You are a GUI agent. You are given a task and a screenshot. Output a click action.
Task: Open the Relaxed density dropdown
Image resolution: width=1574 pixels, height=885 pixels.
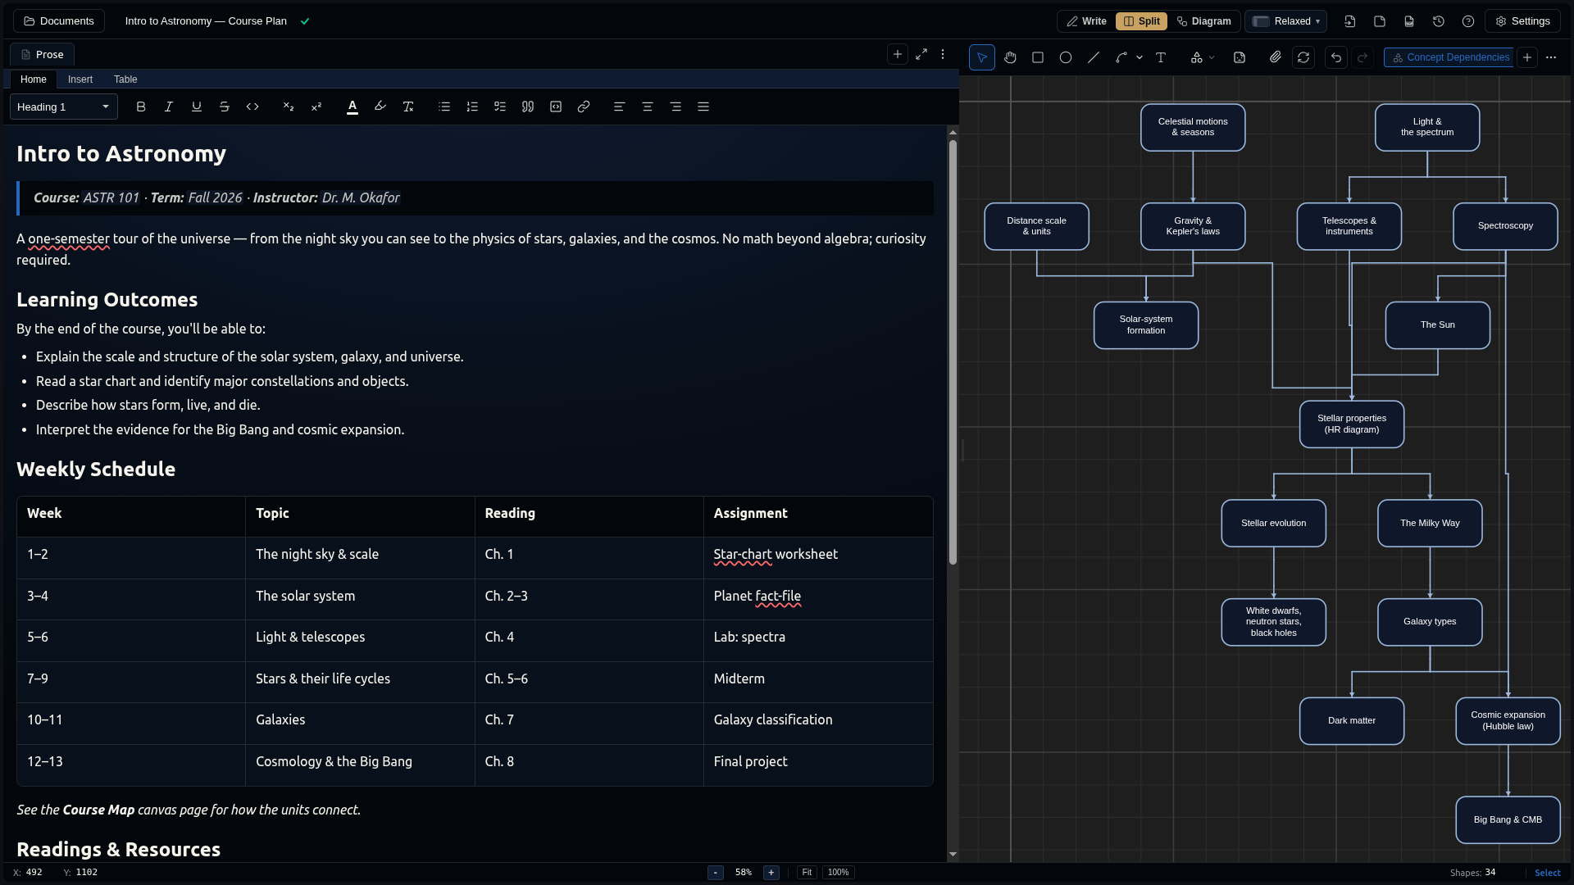click(1286, 21)
